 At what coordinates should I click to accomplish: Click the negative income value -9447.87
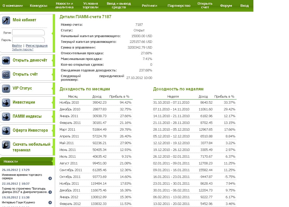point(206,177)
